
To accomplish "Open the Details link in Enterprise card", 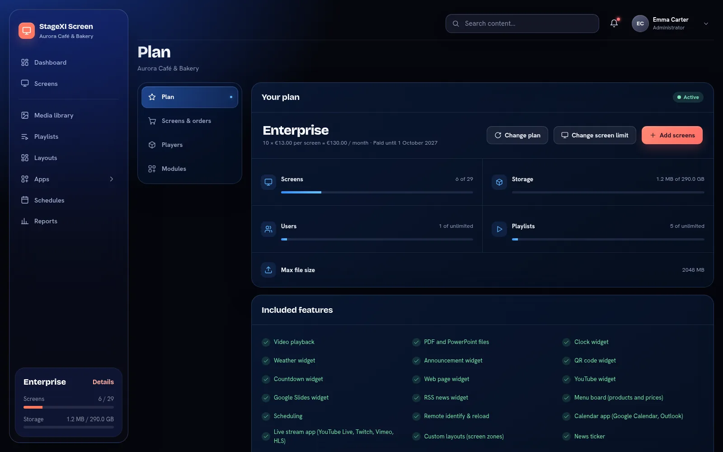I will 103,382.
